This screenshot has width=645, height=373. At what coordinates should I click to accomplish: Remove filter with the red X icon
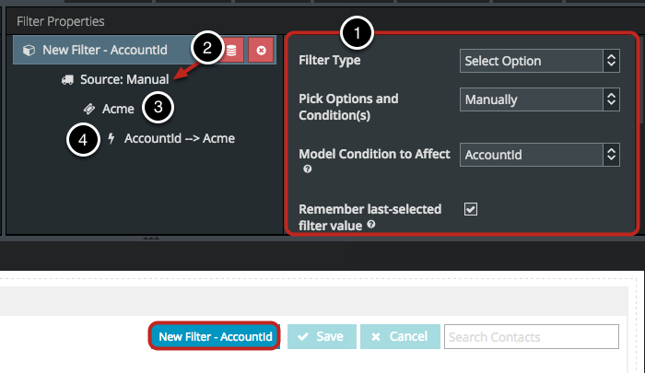(261, 51)
